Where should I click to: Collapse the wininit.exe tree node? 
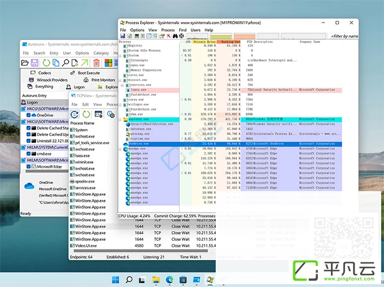pyautogui.click(x=120, y=80)
